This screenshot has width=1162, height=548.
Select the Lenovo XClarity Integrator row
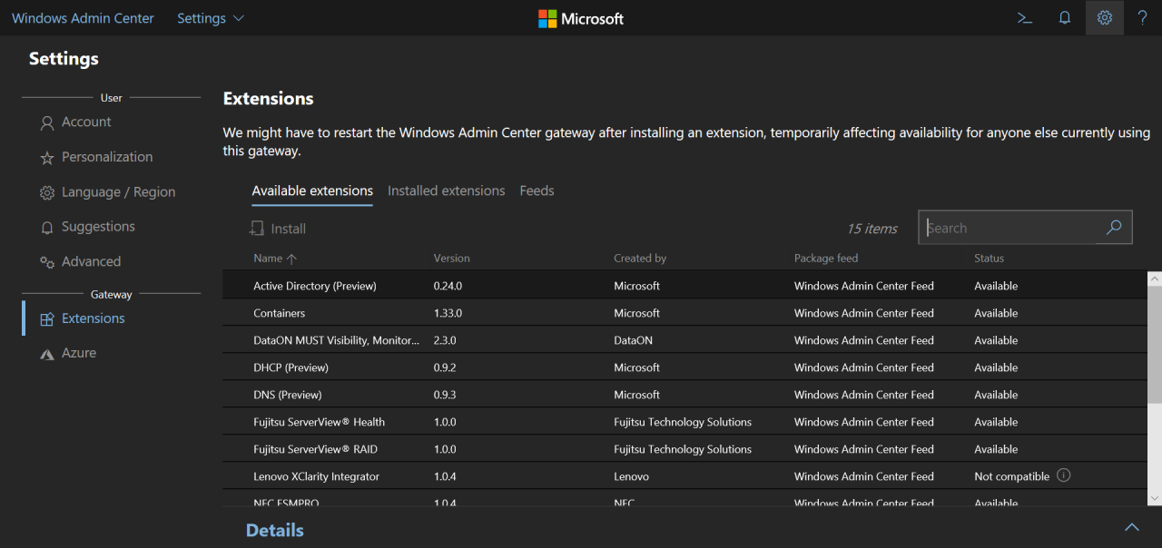(685, 475)
